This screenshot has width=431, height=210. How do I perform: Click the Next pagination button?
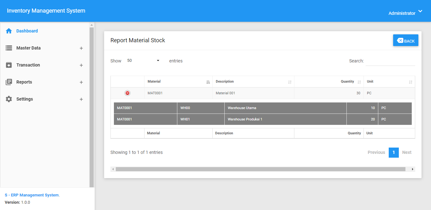pos(407,152)
